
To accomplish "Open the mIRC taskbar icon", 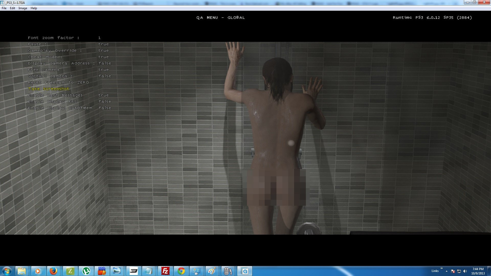I will click(102, 271).
